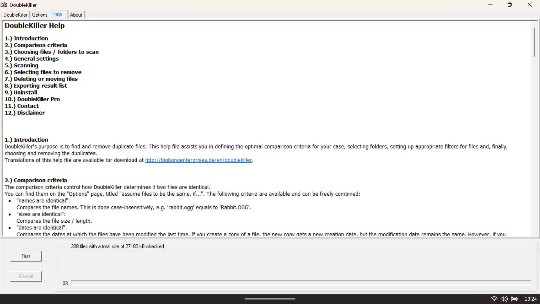Open the Options tab
Viewport: 540px width, 304px height.
coord(40,15)
